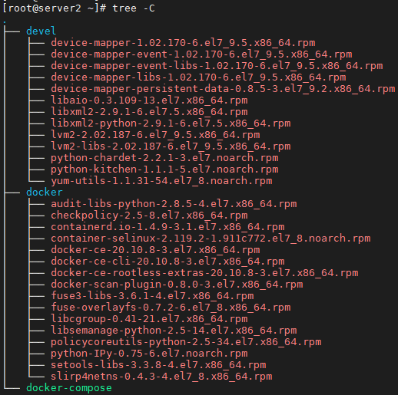Click docker-ce-cli-20.10.8-3 rpm entry
The image size is (398, 395).
click(x=167, y=262)
